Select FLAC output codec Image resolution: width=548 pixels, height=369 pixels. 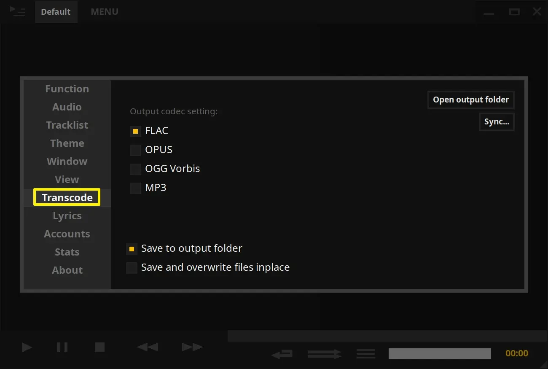tap(135, 131)
